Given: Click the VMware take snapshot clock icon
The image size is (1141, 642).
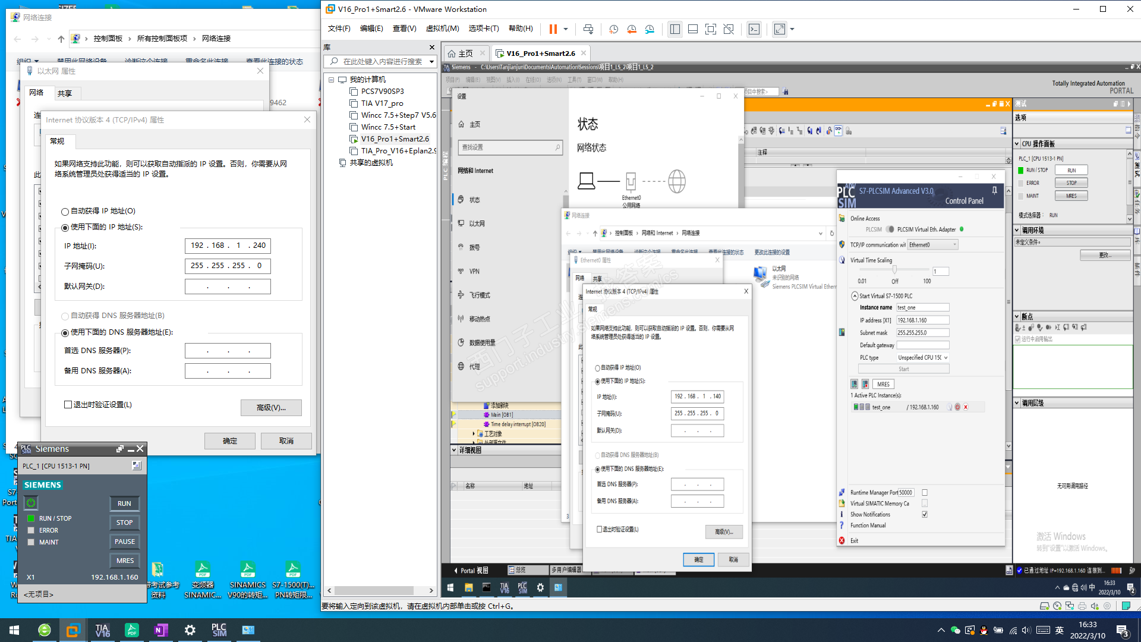Looking at the screenshot, I should [x=613, y=29].
